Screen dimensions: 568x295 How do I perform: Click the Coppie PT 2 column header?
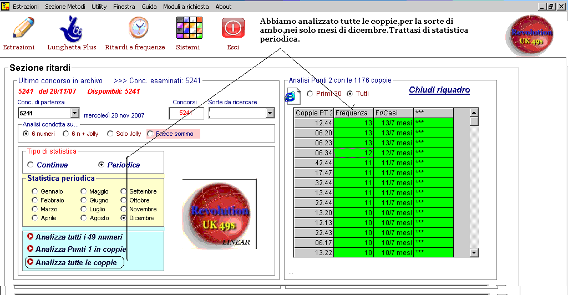[x=314, y=113]
